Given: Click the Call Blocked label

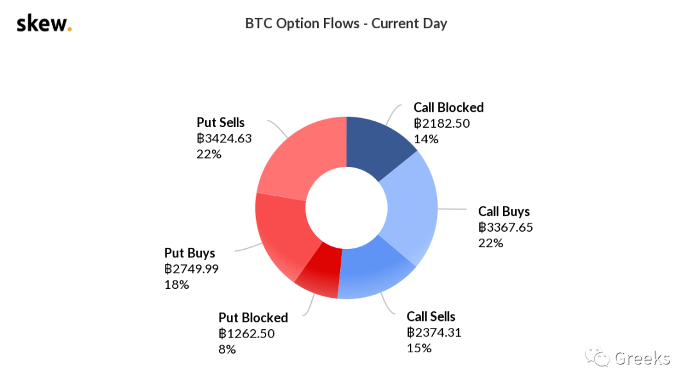Looking at the screenshot, I should point(448,107).
